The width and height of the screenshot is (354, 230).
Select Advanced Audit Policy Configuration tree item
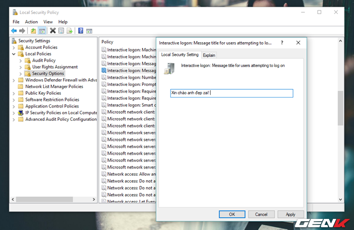[61, 119]
